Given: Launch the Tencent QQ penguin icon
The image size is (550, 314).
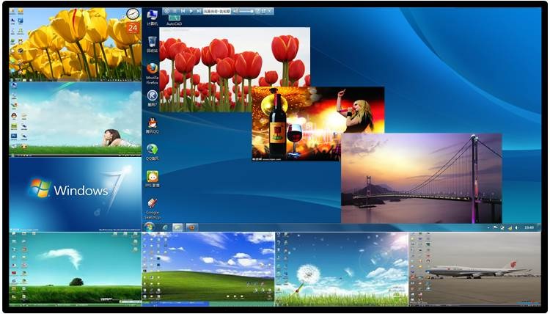Looking at the screenshot, I should [152, 123].
